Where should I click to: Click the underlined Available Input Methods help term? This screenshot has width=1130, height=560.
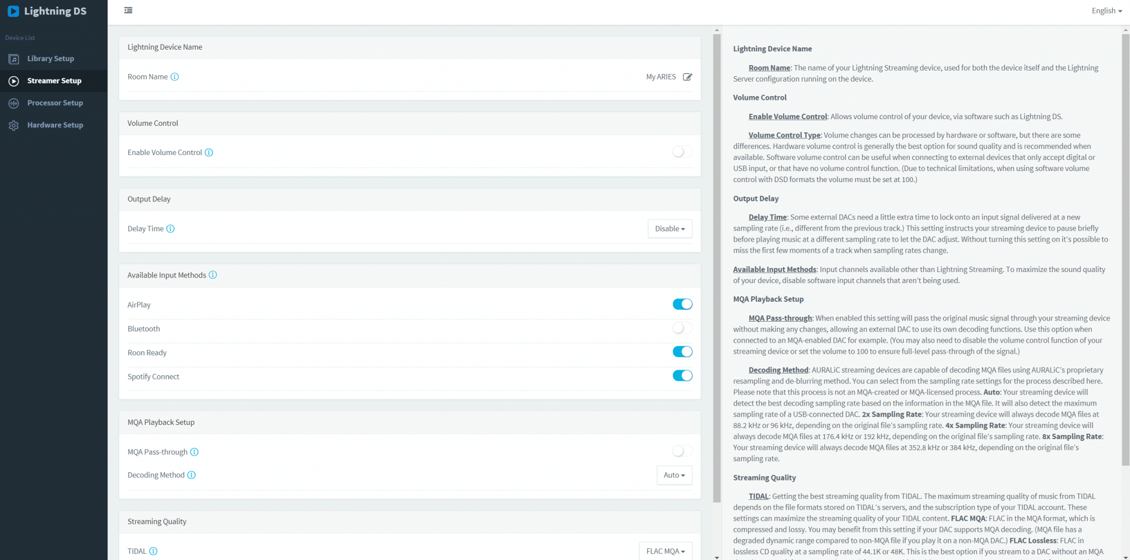point(775,269)
